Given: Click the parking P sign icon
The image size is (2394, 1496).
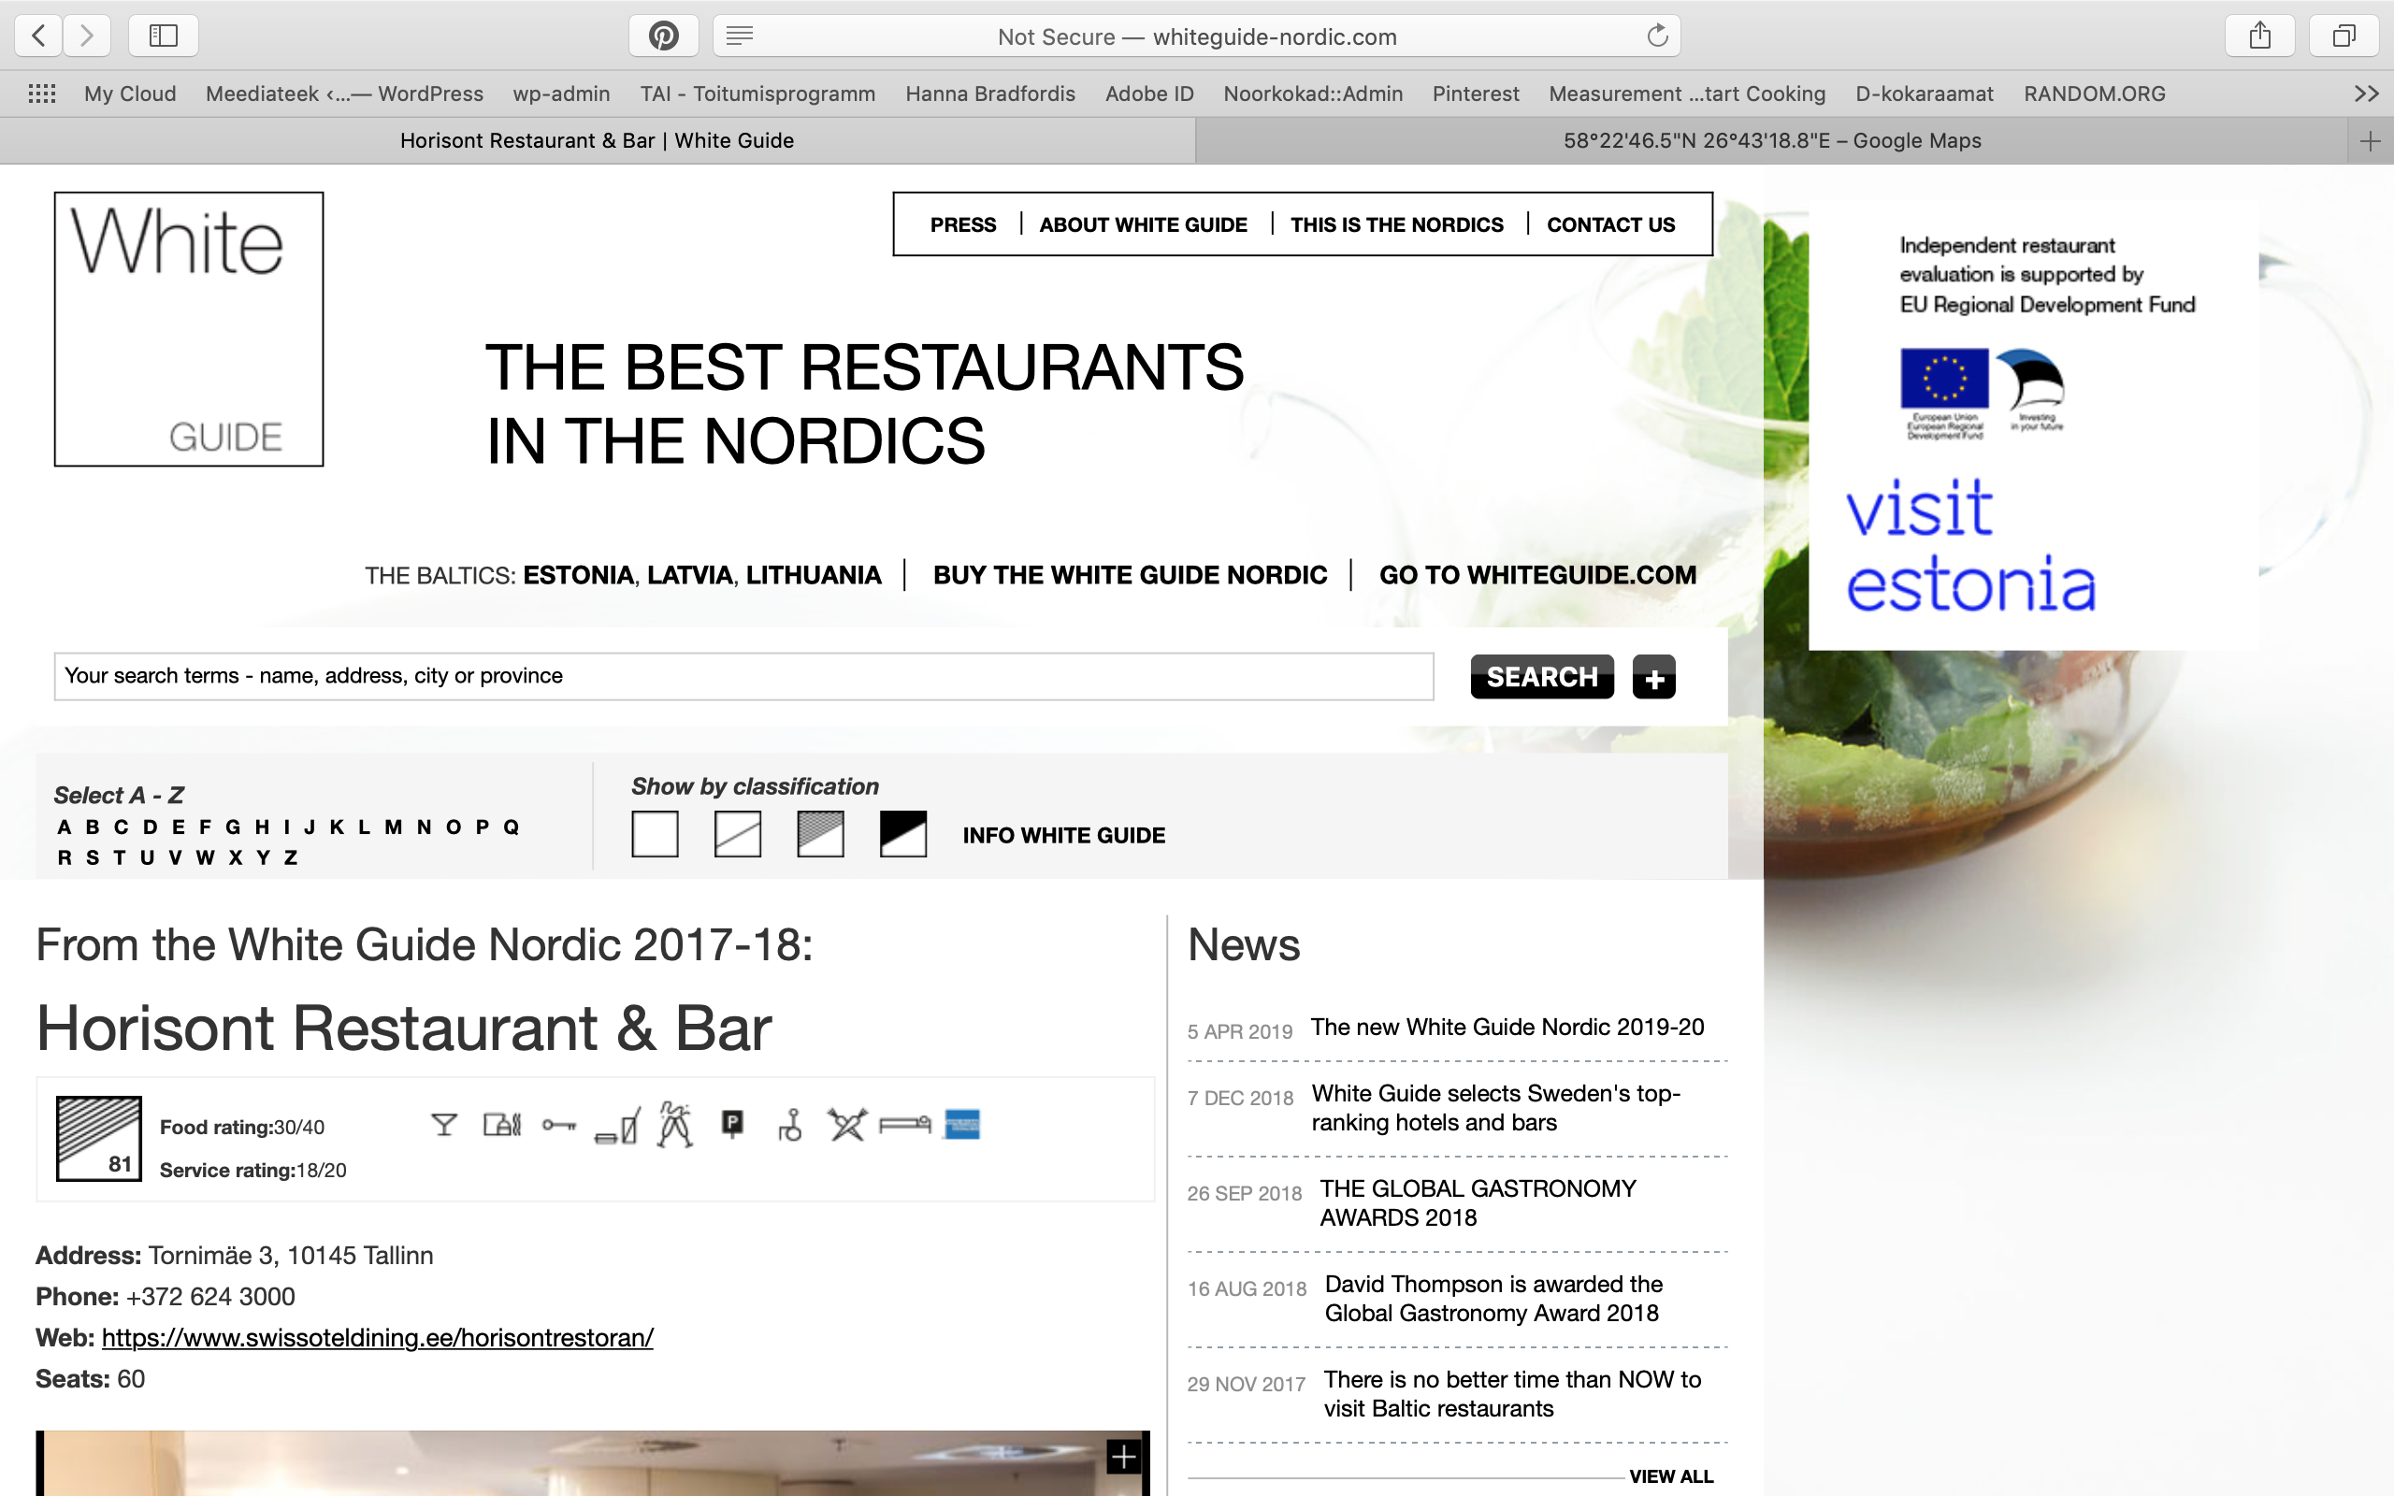Looking at the screenshot, I should (732, 1124).
